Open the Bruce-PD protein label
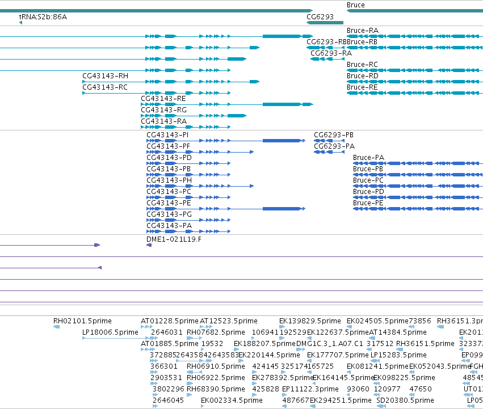 click(369, 192)
